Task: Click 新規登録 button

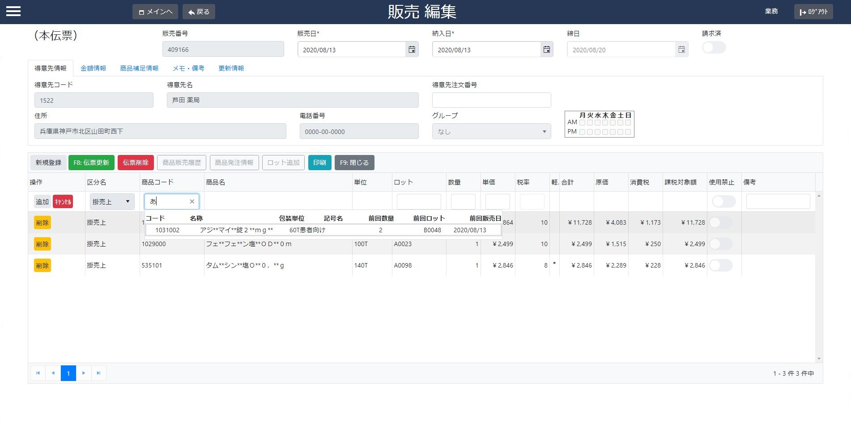Action: [48, 163]
